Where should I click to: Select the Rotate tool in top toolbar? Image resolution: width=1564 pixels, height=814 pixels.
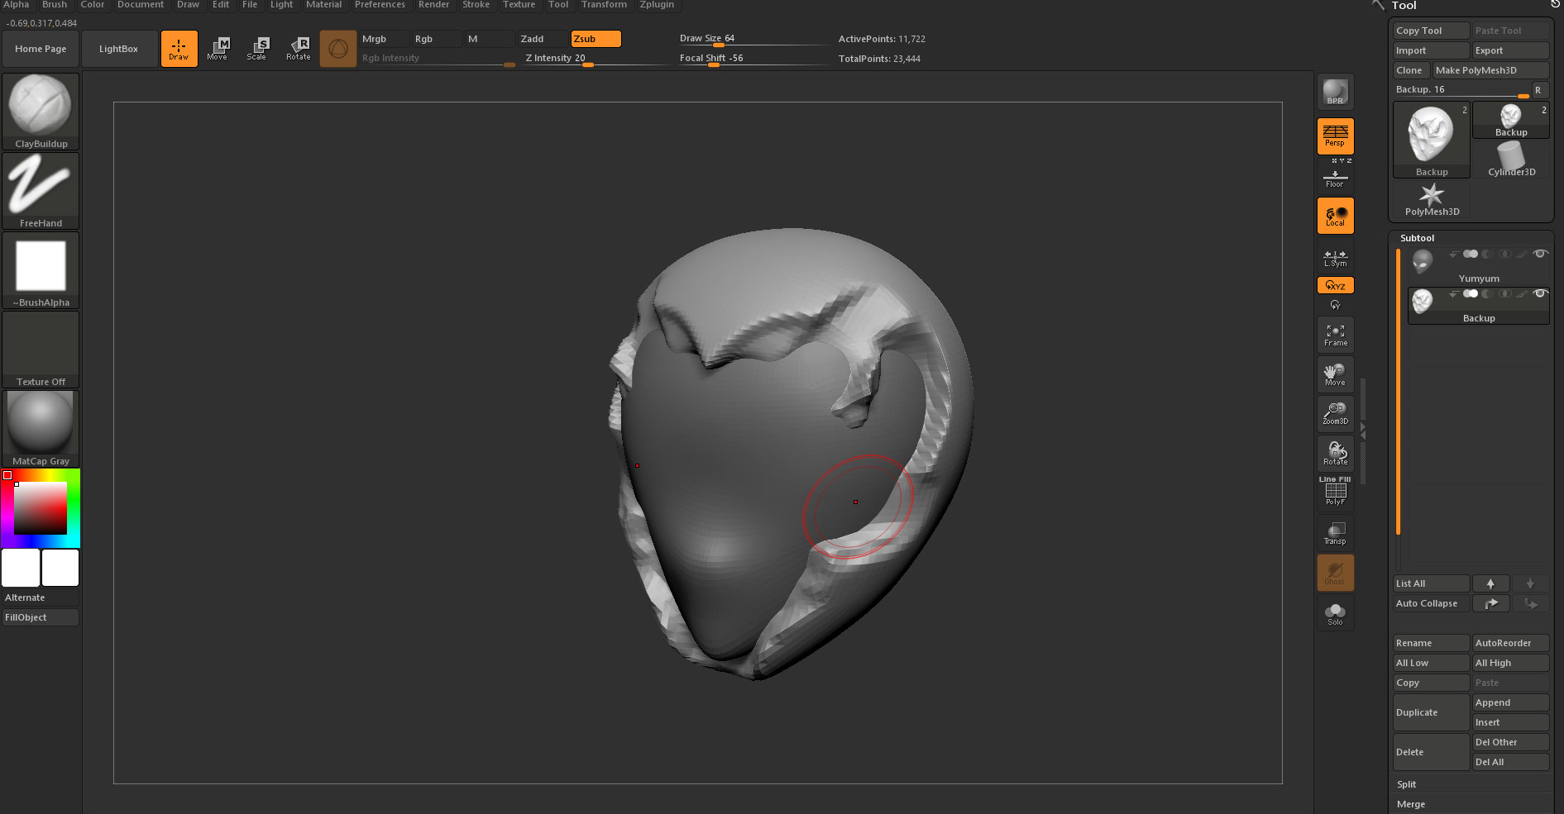coord(298,49)
